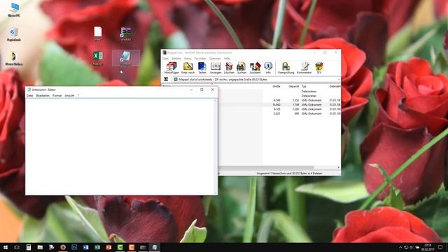
Task: Open the Befehle menu in WinRAR
Action: click(x=176, y=58)
